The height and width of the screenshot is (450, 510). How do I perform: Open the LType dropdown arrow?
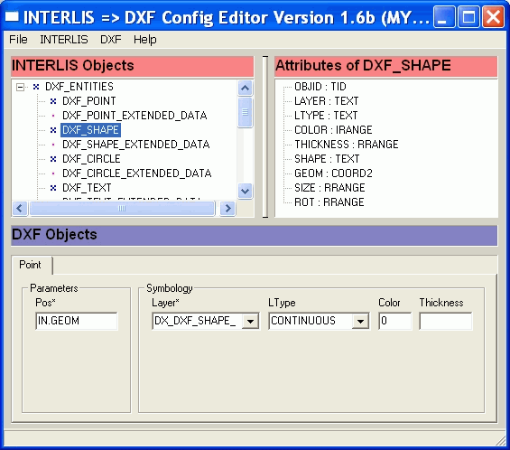coord(360,322)
